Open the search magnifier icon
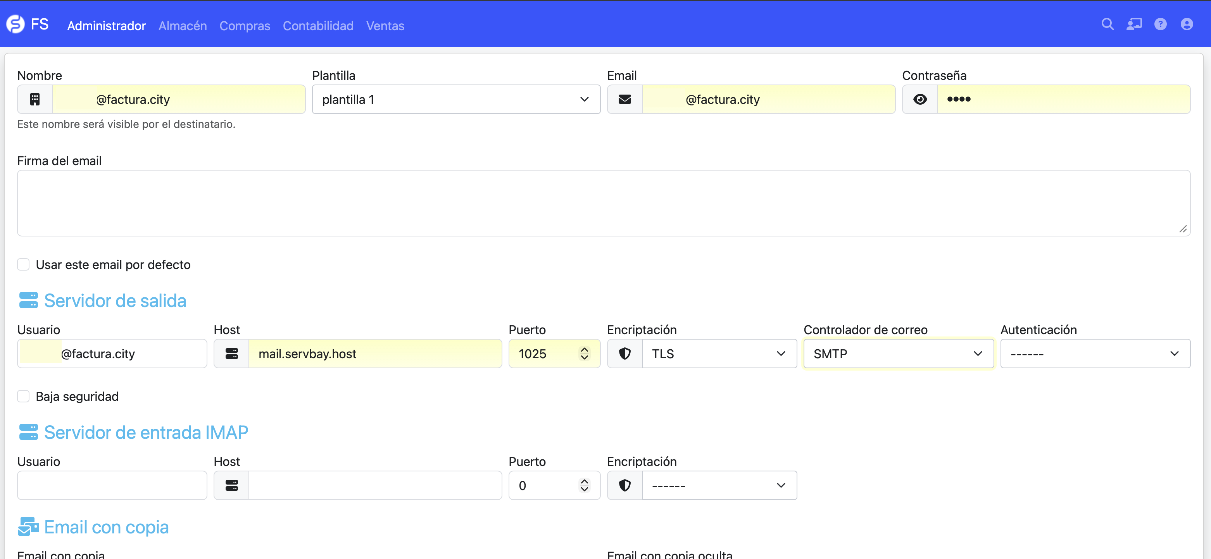 [x=1107, y=24]
